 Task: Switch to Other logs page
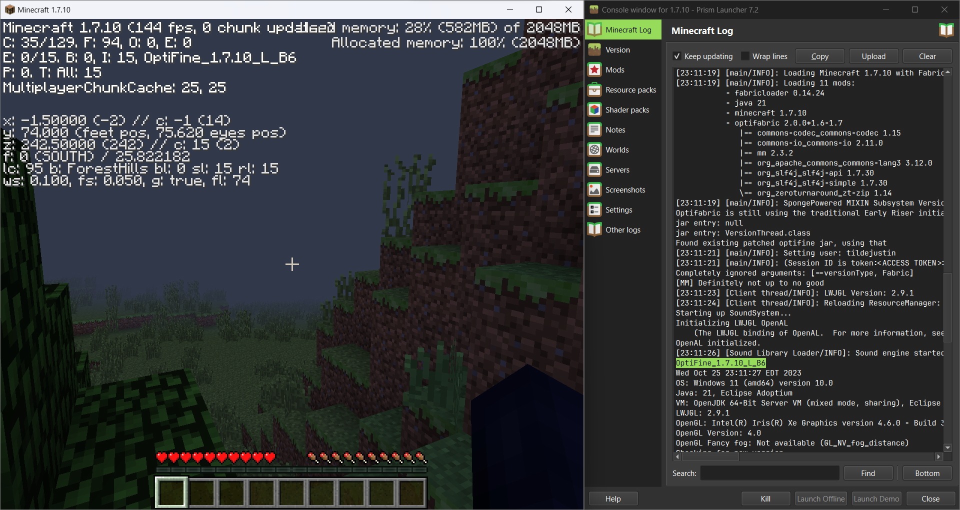[622, 230]
